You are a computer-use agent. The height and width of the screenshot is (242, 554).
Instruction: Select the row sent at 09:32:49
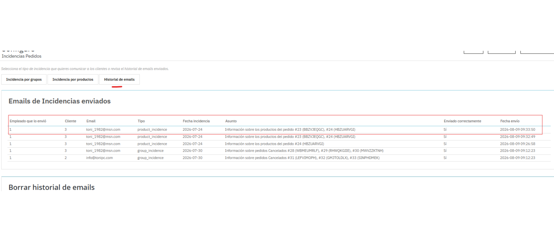[x=279, y=137]
